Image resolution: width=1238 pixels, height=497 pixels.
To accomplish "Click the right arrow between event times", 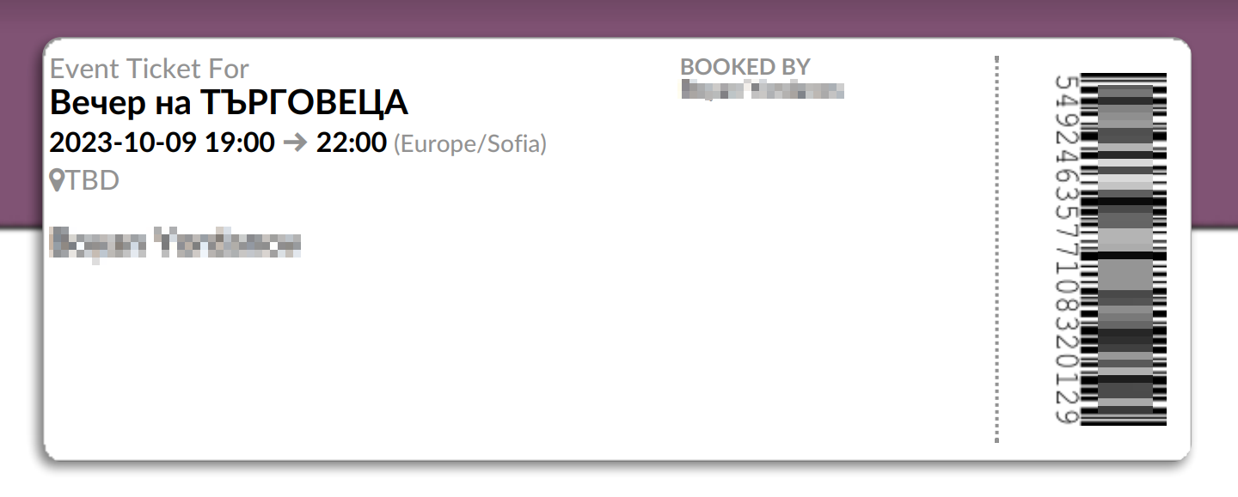I will click(x=295, y=142).
